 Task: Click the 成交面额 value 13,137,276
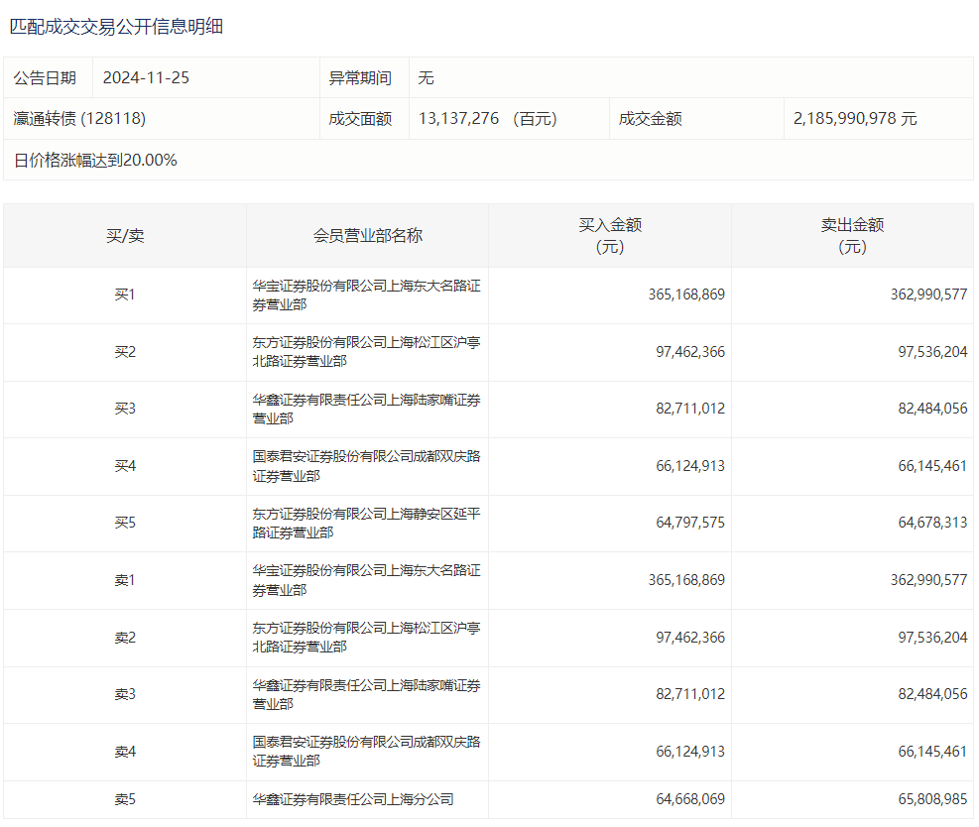(460, 119)
